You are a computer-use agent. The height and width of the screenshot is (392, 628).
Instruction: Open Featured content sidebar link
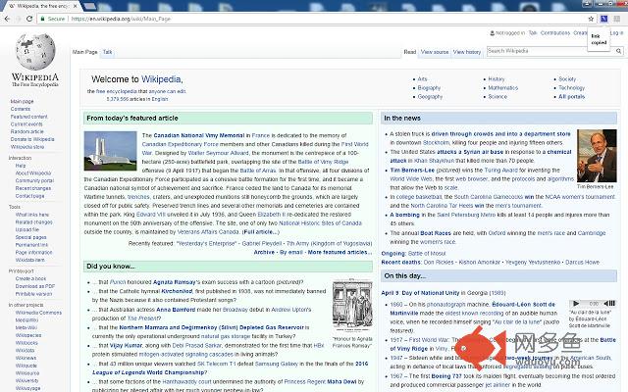pyautogui.click(x=28, y=117)
